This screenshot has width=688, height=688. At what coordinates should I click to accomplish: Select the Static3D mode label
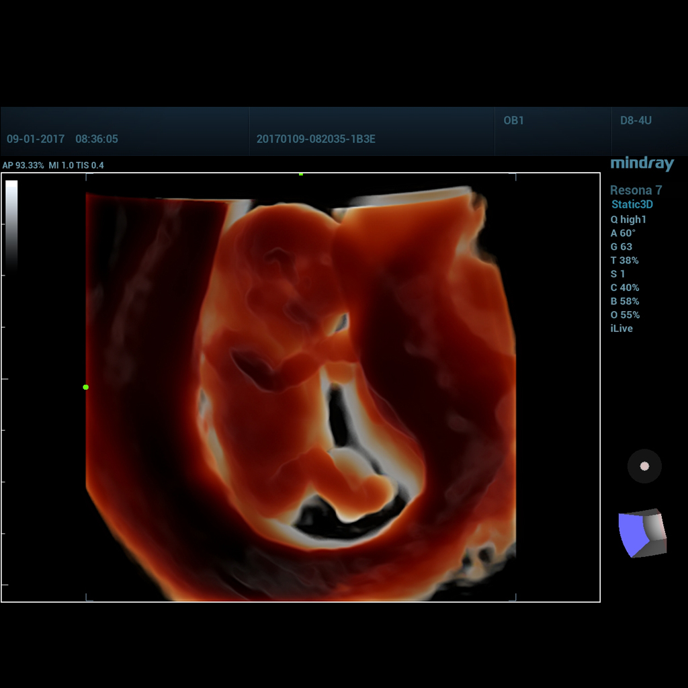point(632,205)
